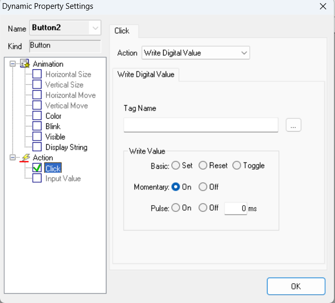The width and height of the screenshot is (335, 303).
Task: Uncheck the Click action checkbox
Action: 37,168
